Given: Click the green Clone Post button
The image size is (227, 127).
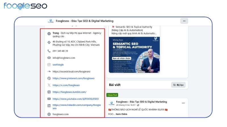Looking at the screenshot, I should [112, 95].
